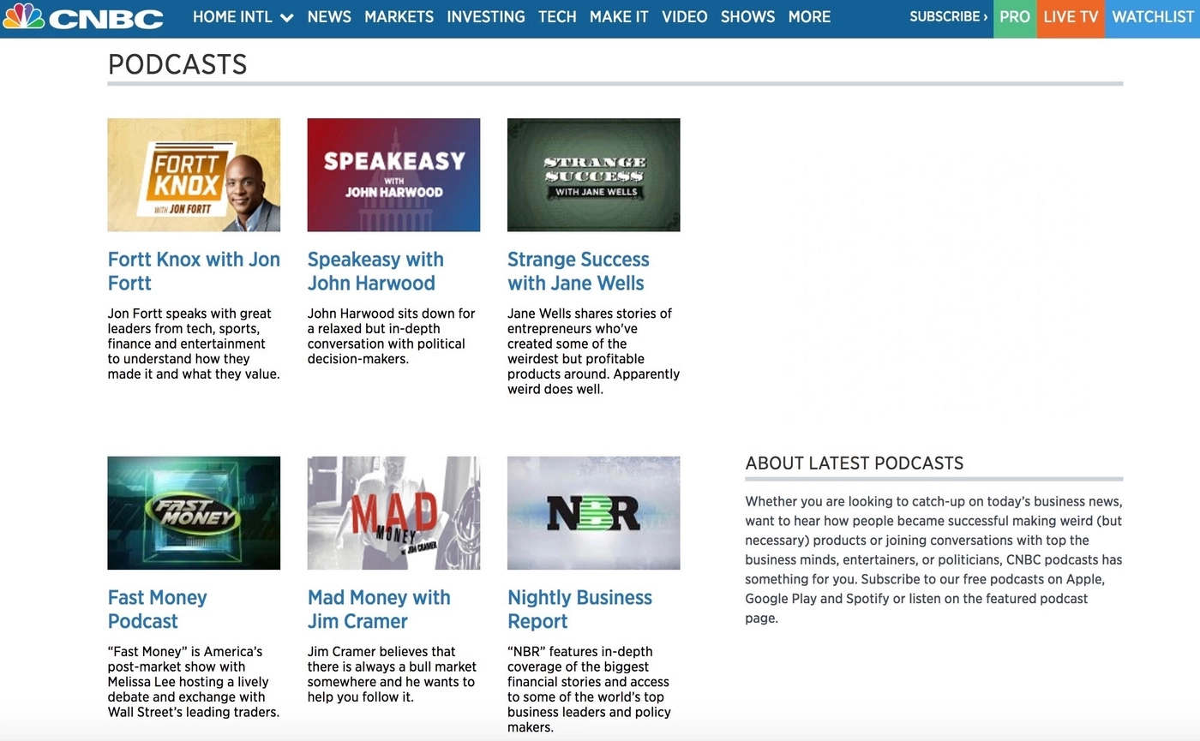The height and width of the screenshot is (741, 1200).
Task: Click the 'Speakeasy with John Harwood' title
Action: point(375,271)
